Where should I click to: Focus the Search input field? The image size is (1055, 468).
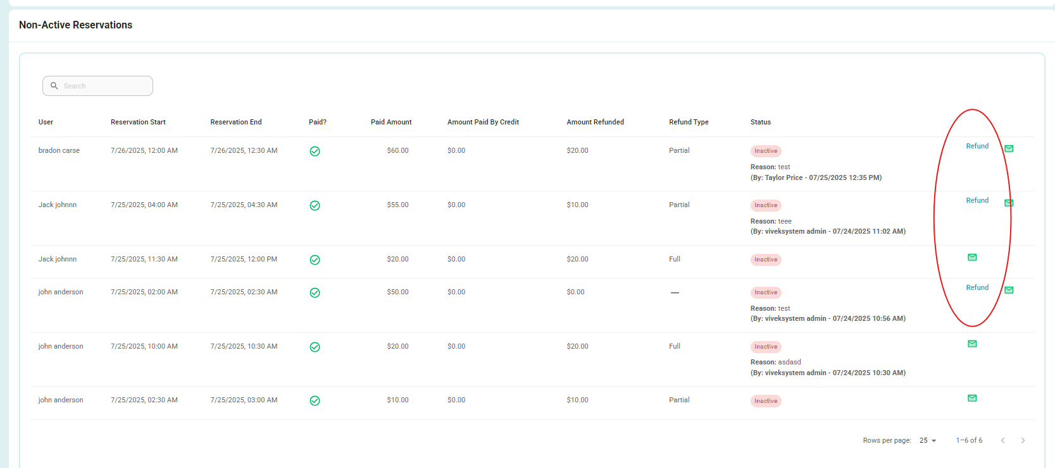tap(97, 86)
